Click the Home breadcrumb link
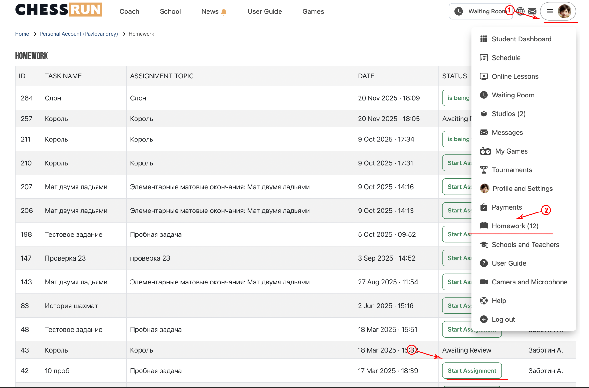Image resolution: width=589 pixels, height=388 pixels. (x=22, y=34)
